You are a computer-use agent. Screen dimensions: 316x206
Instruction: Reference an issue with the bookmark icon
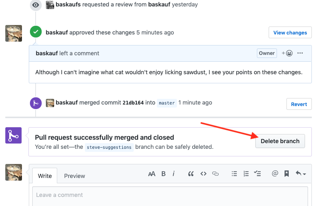[x=286, y=173]
